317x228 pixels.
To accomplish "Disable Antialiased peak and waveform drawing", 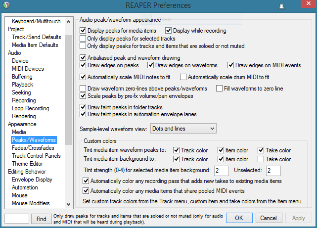I will (x=83, y=57).
